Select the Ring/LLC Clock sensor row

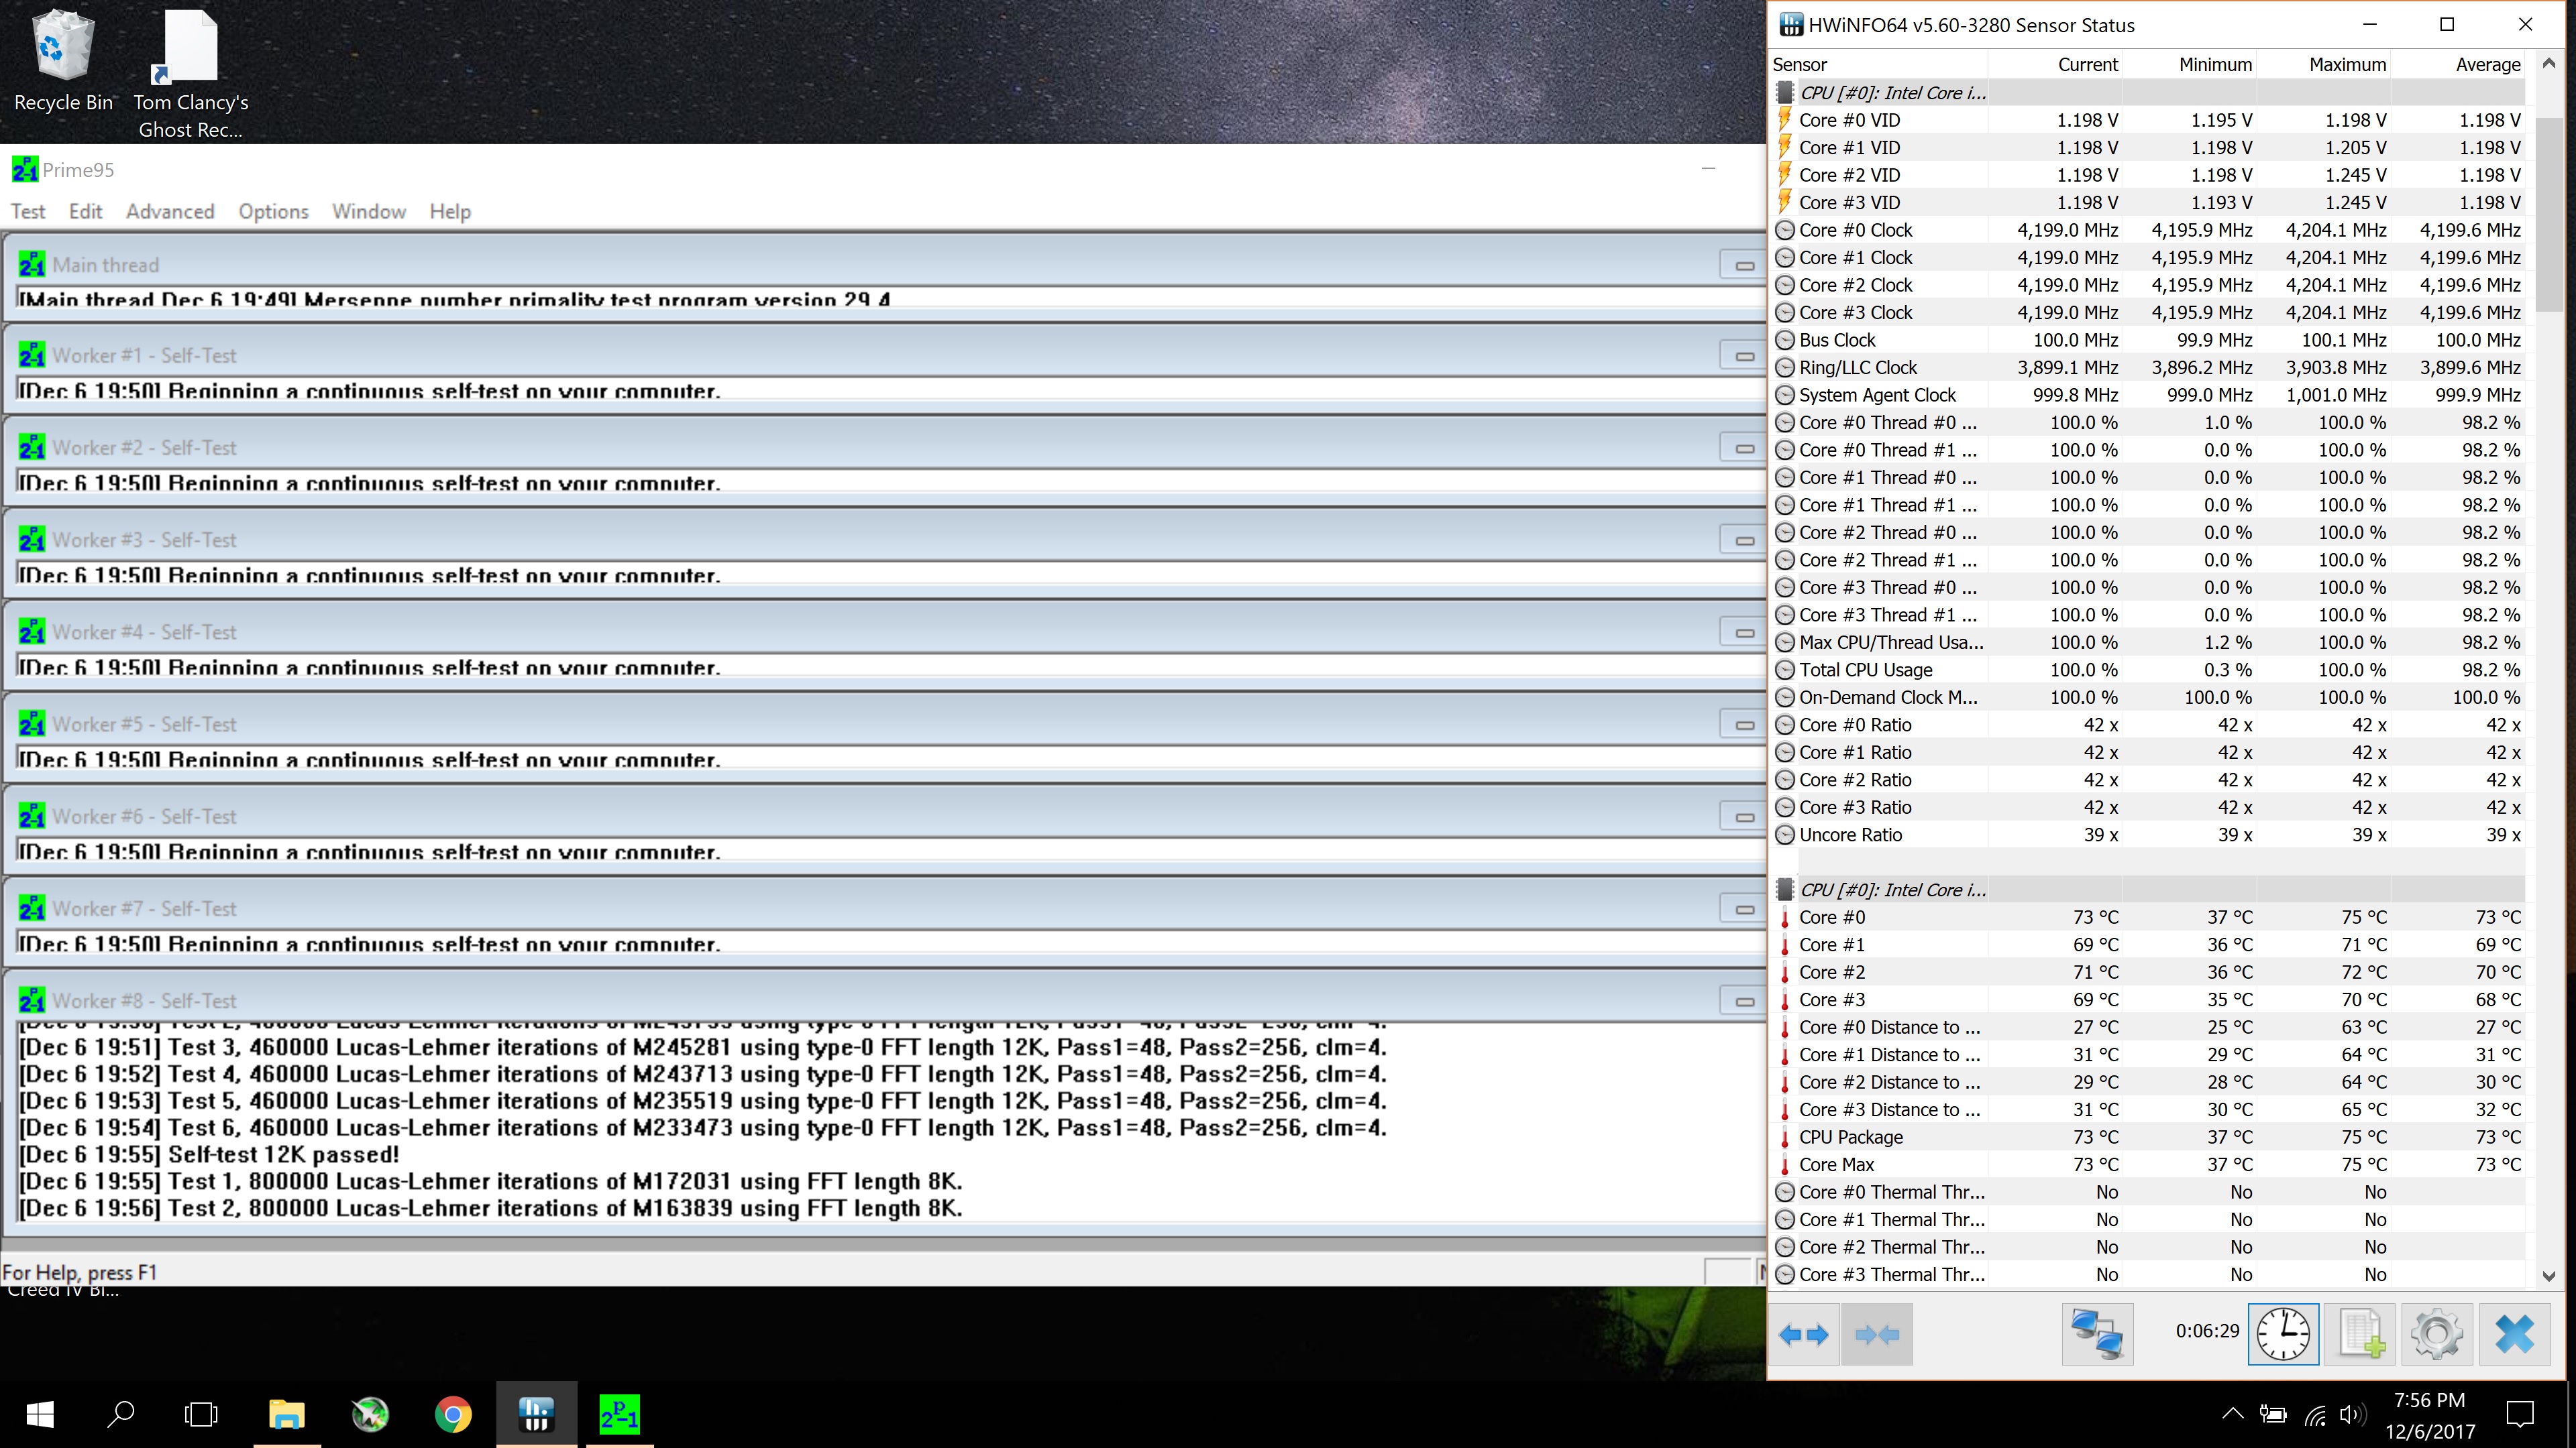(x=2148, y=368)
